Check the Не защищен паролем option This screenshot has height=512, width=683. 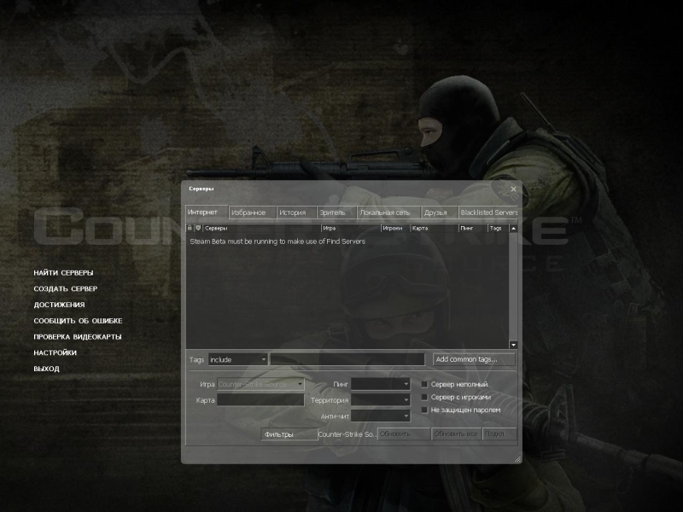[x=425, y=410]
